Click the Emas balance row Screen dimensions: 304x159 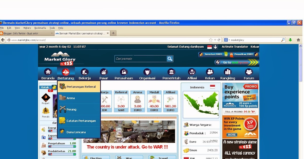click(x=201, y=150)
